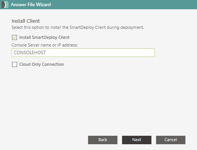Click the green checkmark beside Install SmartDeploy Client
This screenshot has height=150, width=197.
[14, 38]
